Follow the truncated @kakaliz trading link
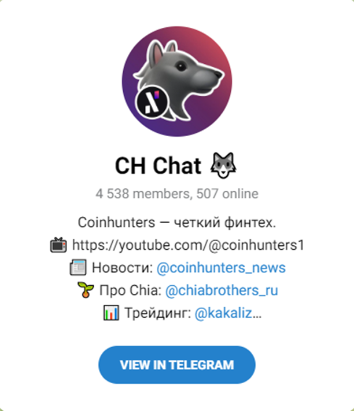 tap(228, 313)
